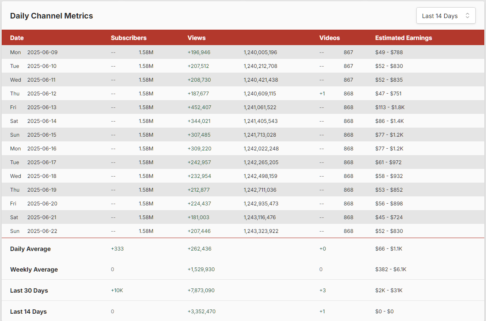The image size is (486, 321).
Task: Click the views gain +344,021
Action: pyautogui.click(x=199, y=121)
